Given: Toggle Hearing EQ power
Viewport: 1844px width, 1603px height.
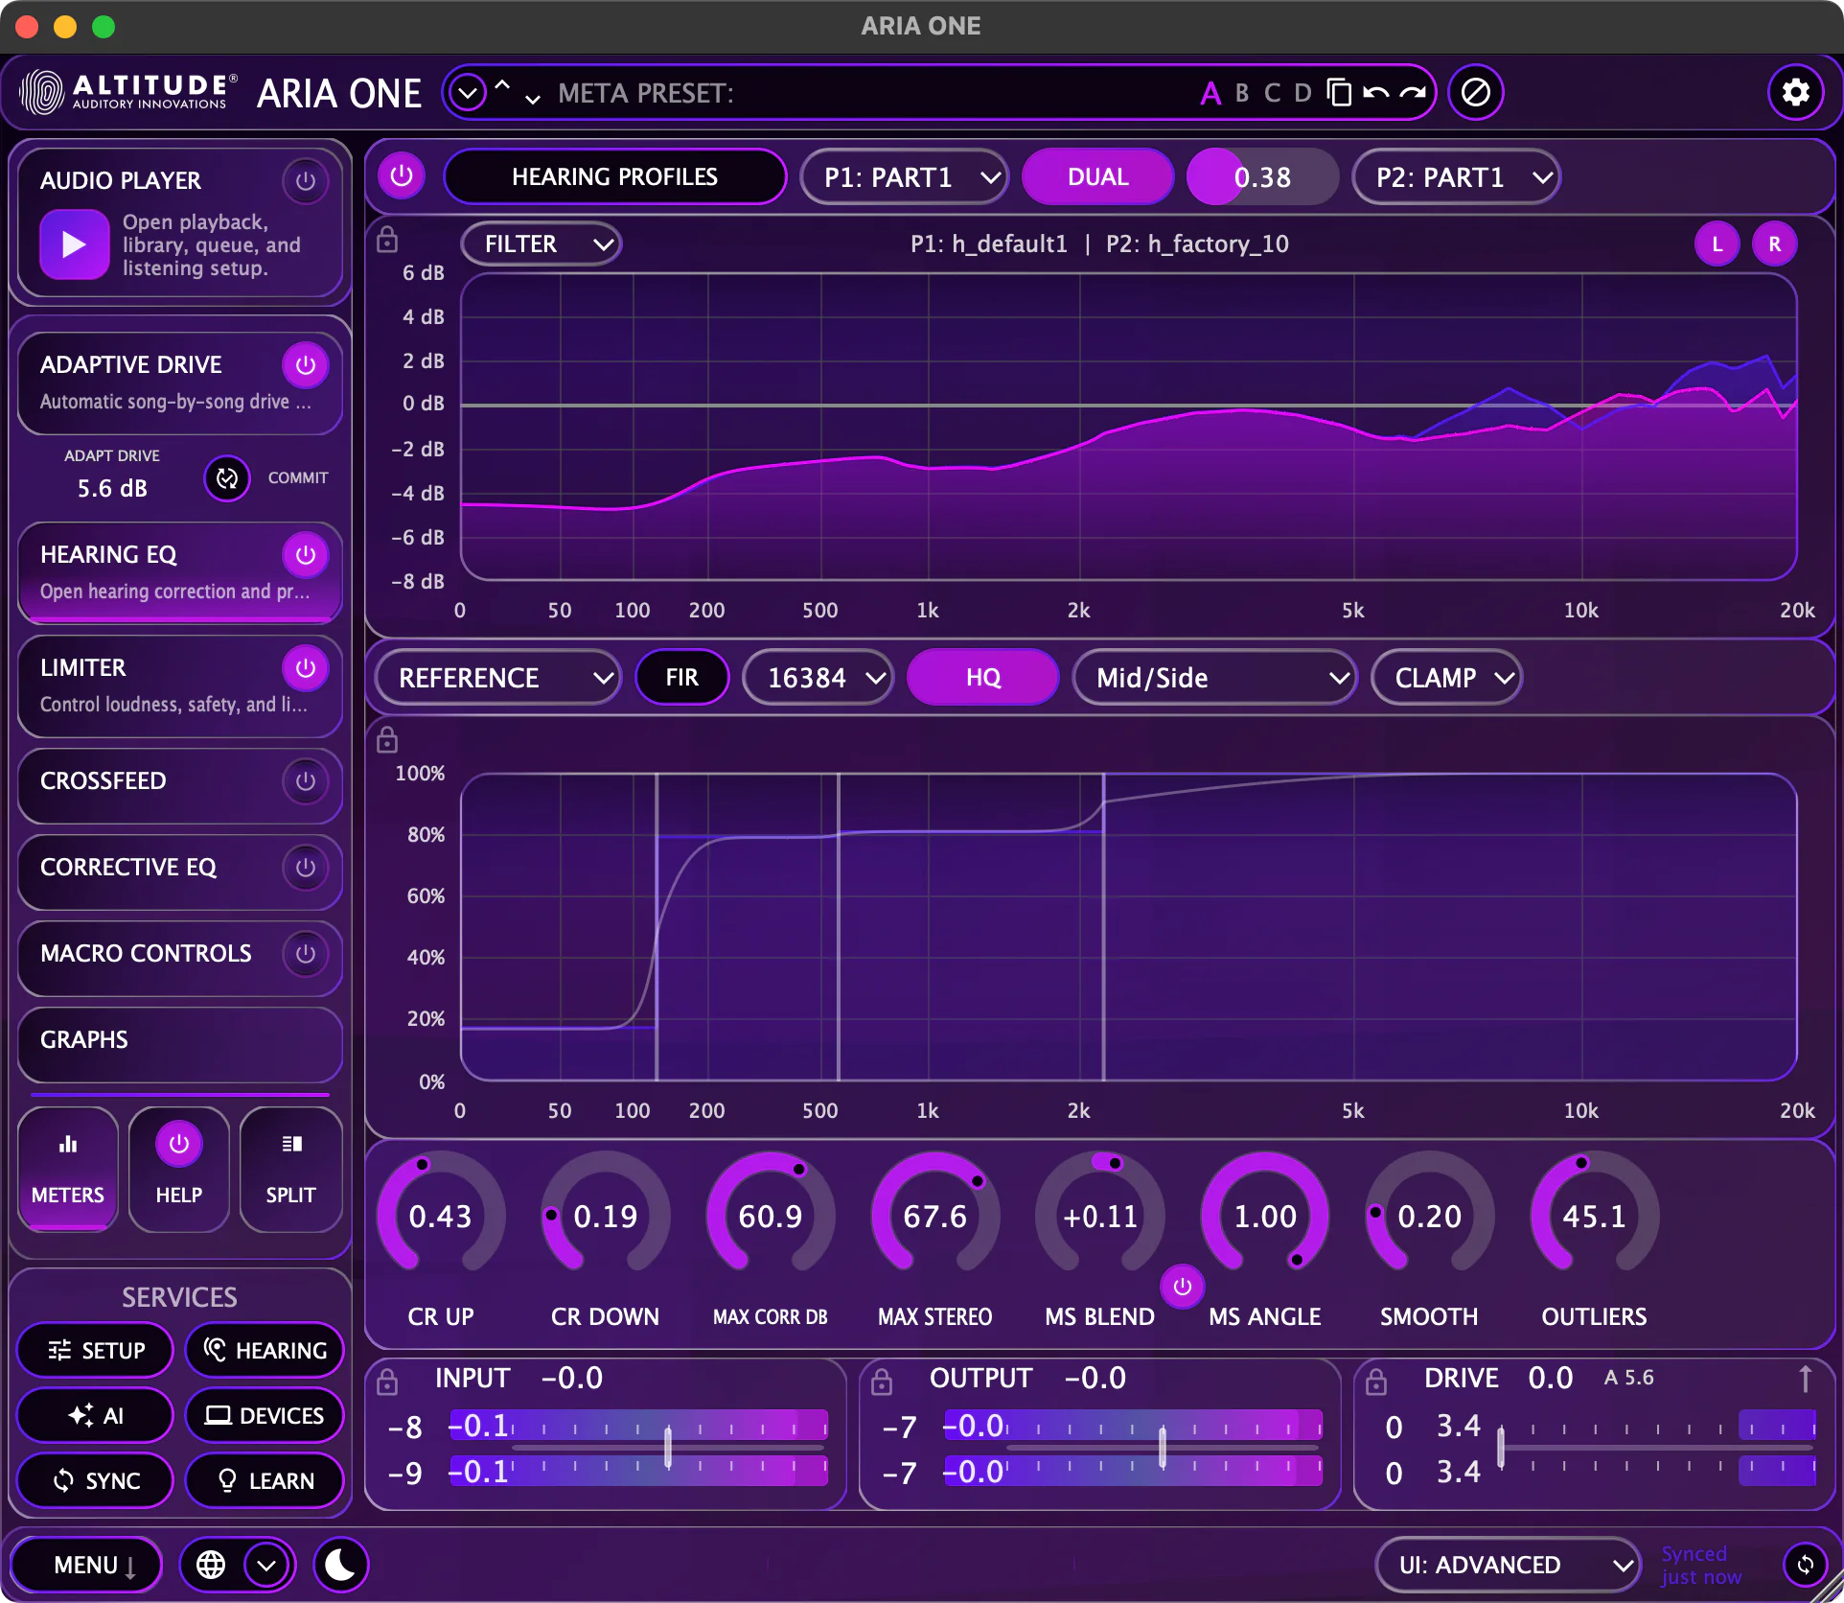Looking at the screenshot, I should point(306,555).
